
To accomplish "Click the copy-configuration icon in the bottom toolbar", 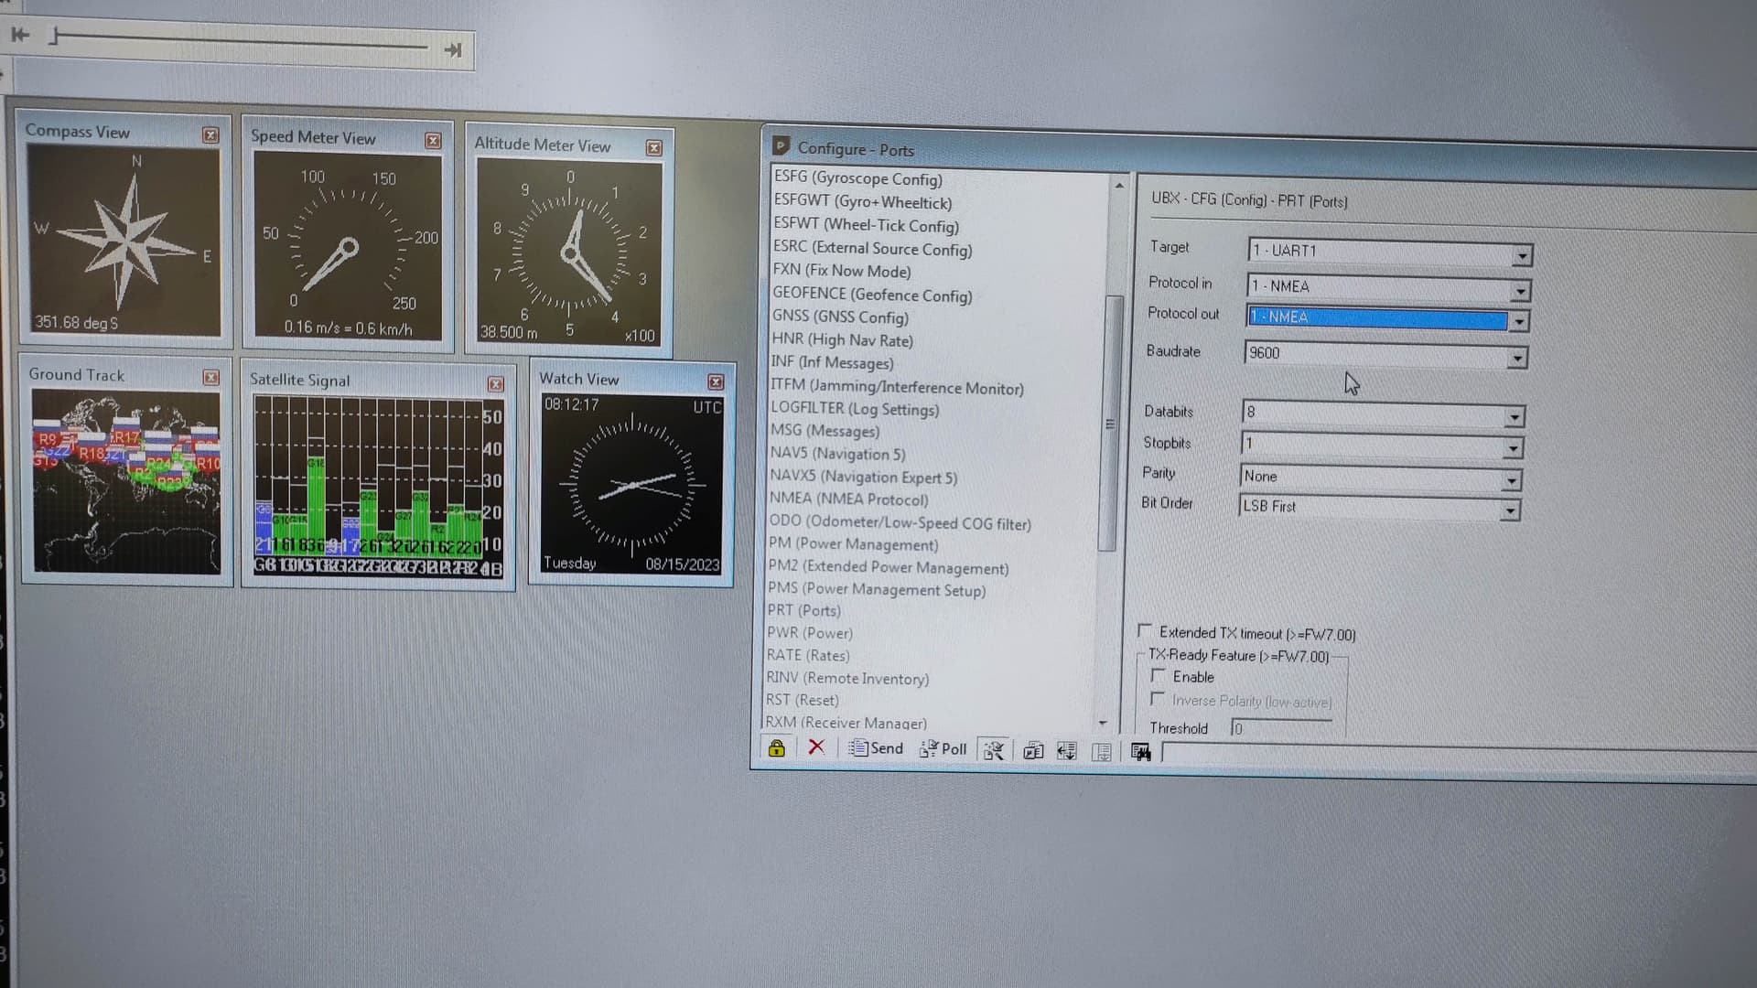I will [1033, 751].
